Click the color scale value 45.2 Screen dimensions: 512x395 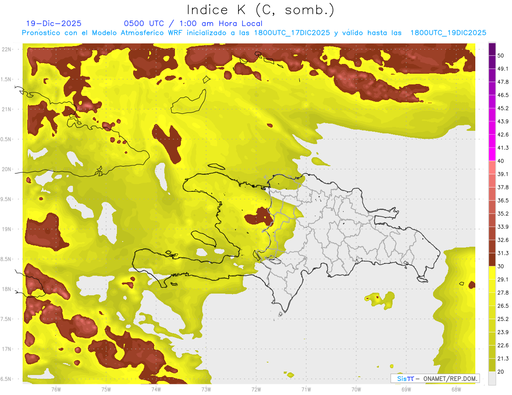[503, 108]
